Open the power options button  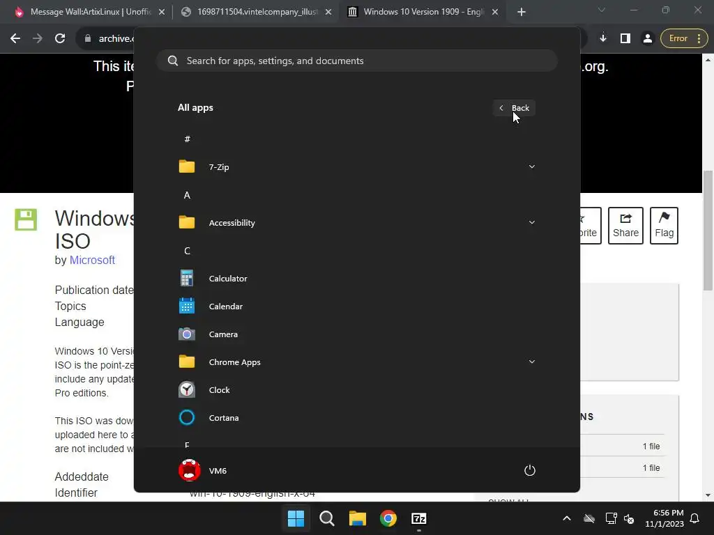pos(530,470)
